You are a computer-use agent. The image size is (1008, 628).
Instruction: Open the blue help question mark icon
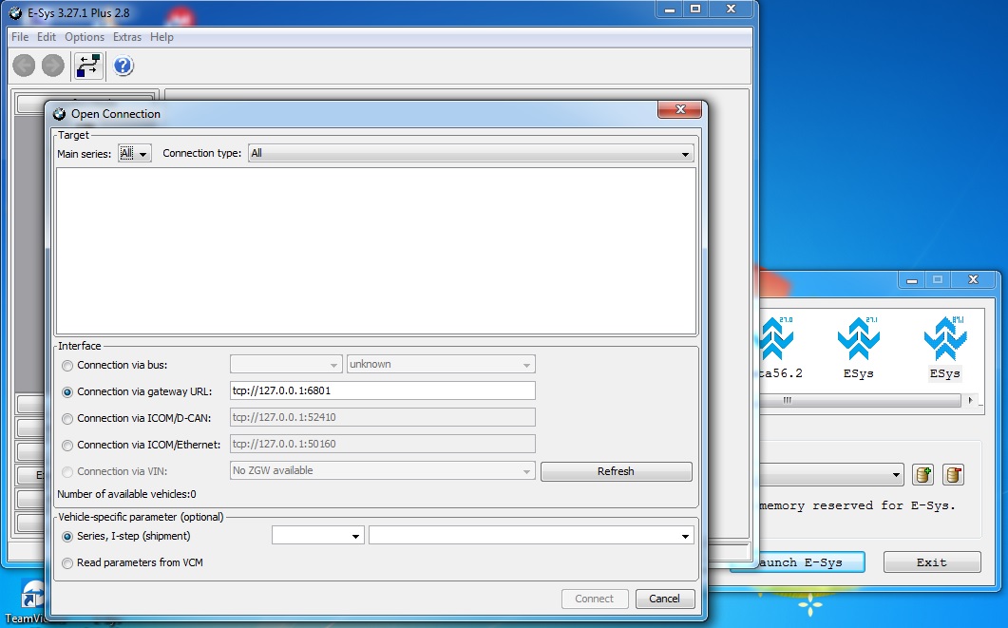click(123, 66)
